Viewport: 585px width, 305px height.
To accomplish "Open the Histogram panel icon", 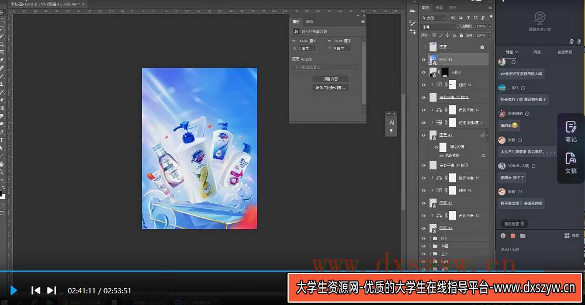I will 412,11.
